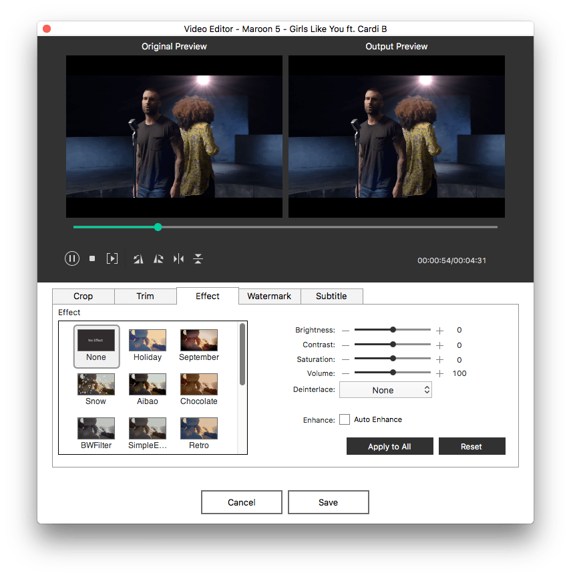This screenshot has width=571, height=577.
Task: Apply the September effect
Action: [x=199, y=345]
